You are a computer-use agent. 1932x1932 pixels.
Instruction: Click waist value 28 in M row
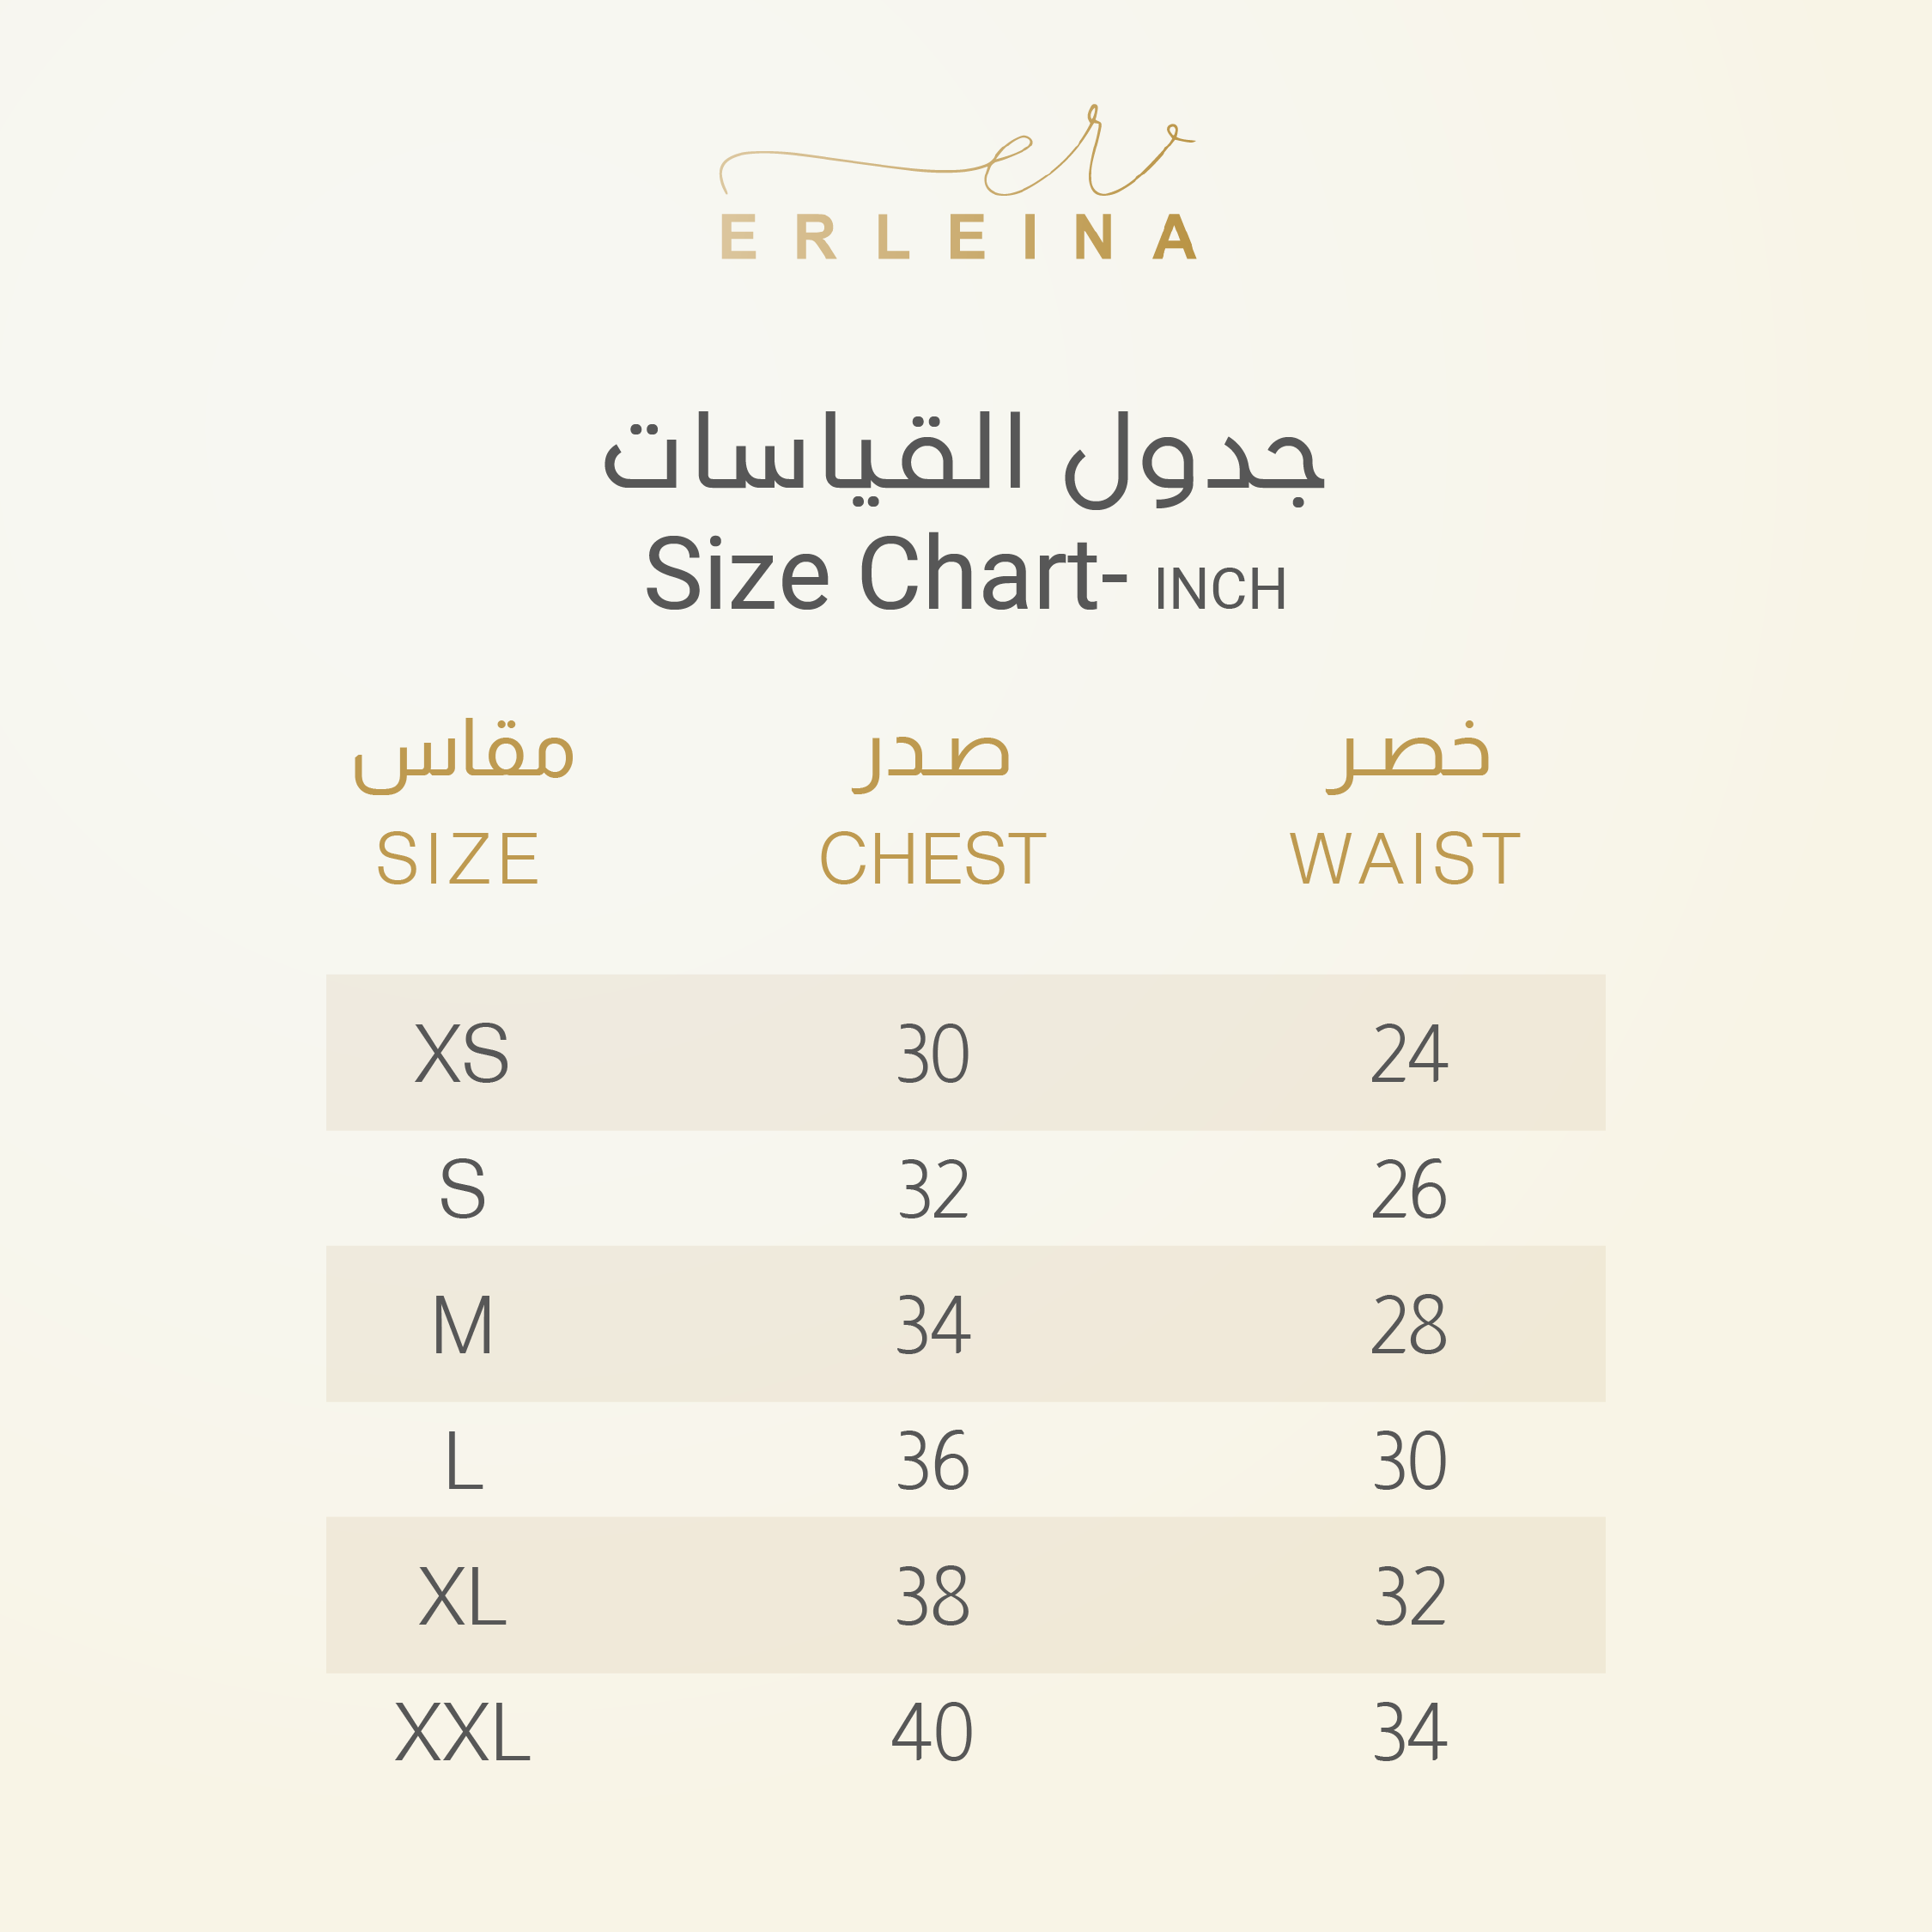click(1409, 1326)
